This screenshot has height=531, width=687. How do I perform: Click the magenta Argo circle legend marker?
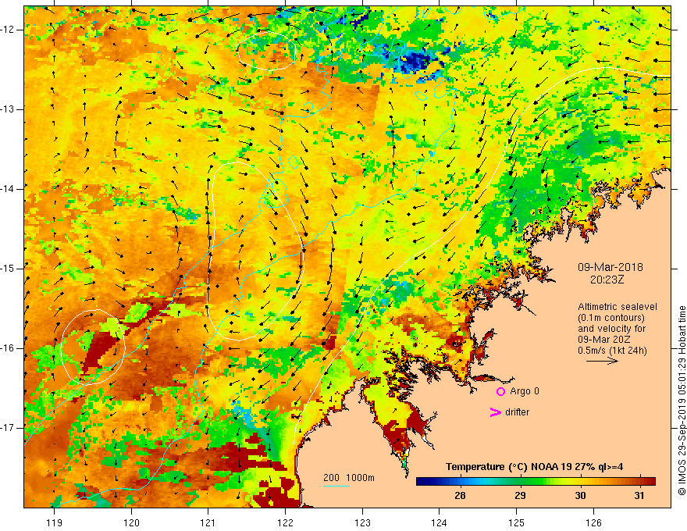pyautogui.click(x=500, y=391)
